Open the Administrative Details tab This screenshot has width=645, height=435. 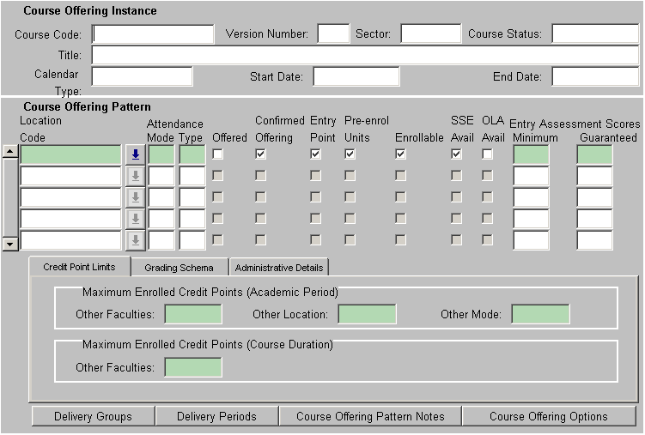tap(279, 268)
